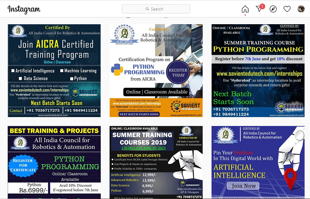Open the Best Training & Projects post
Viewport: 310px width, 199px height.
pos(54,162)
